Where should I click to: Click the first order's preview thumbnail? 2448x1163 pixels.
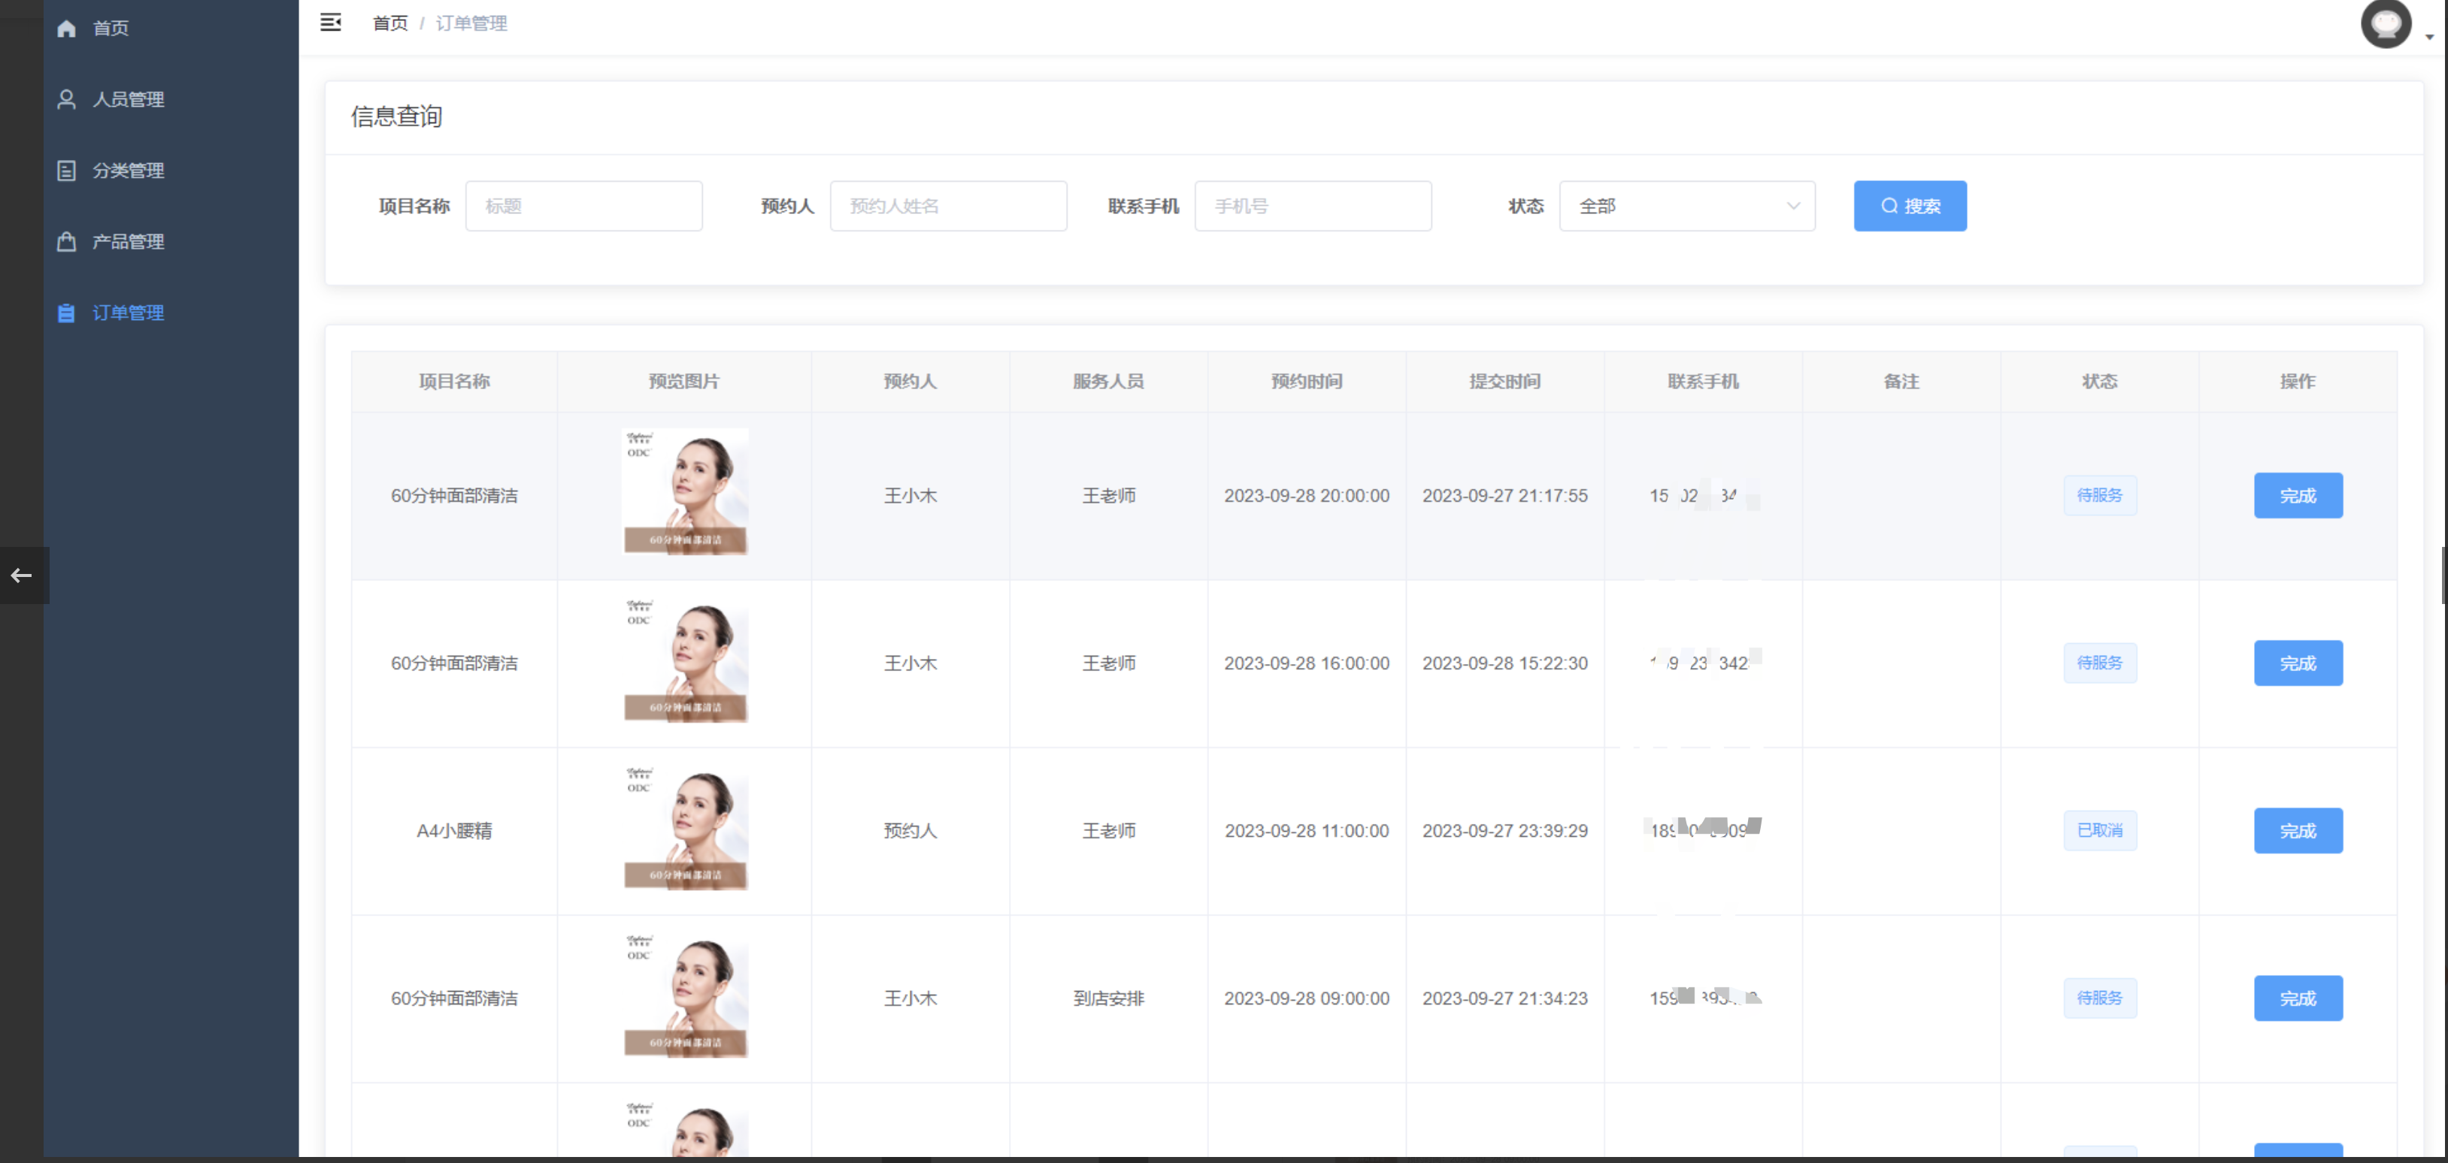pos(685,492)
